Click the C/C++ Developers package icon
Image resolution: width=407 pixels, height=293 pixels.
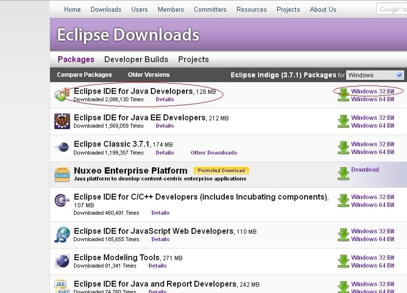62,200
